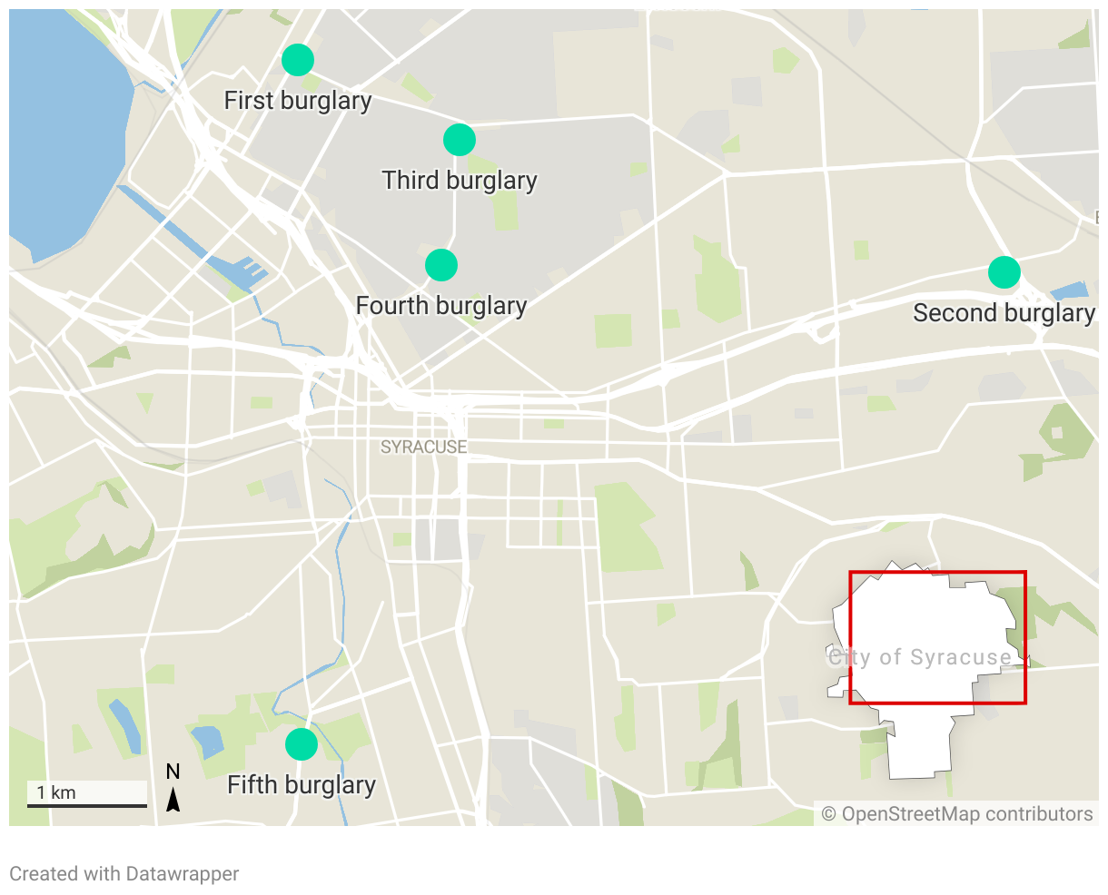This screenshot has width=1108, height=895.
Task: Click the First burglary text label
Action: 298,101
